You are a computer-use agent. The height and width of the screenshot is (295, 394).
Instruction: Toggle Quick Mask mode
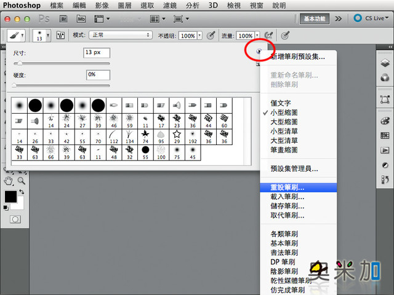point(15,219)
